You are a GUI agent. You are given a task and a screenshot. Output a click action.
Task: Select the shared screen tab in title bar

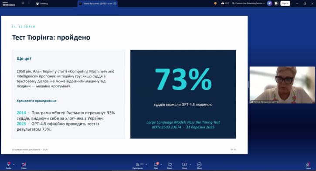pyautogui.click(x=97, y=3)
